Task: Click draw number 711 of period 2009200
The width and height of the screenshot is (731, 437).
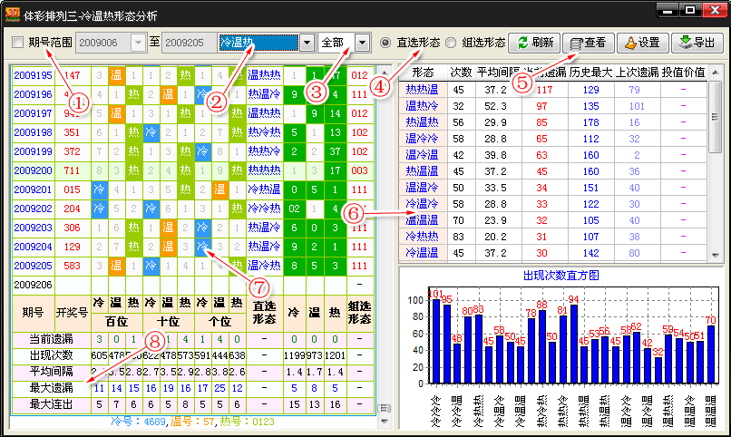Action: 72,170
